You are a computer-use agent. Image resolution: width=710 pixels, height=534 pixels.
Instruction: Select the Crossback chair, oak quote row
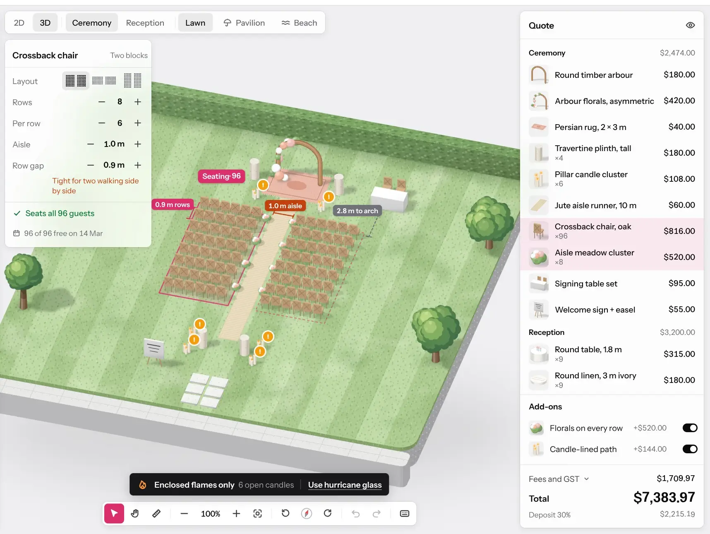pyautogui.click(x=612, y=231)
